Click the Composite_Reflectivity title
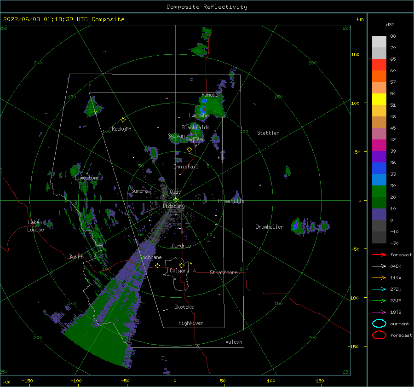The height and width of the screenshot is (387, 414). pos(207,7)
